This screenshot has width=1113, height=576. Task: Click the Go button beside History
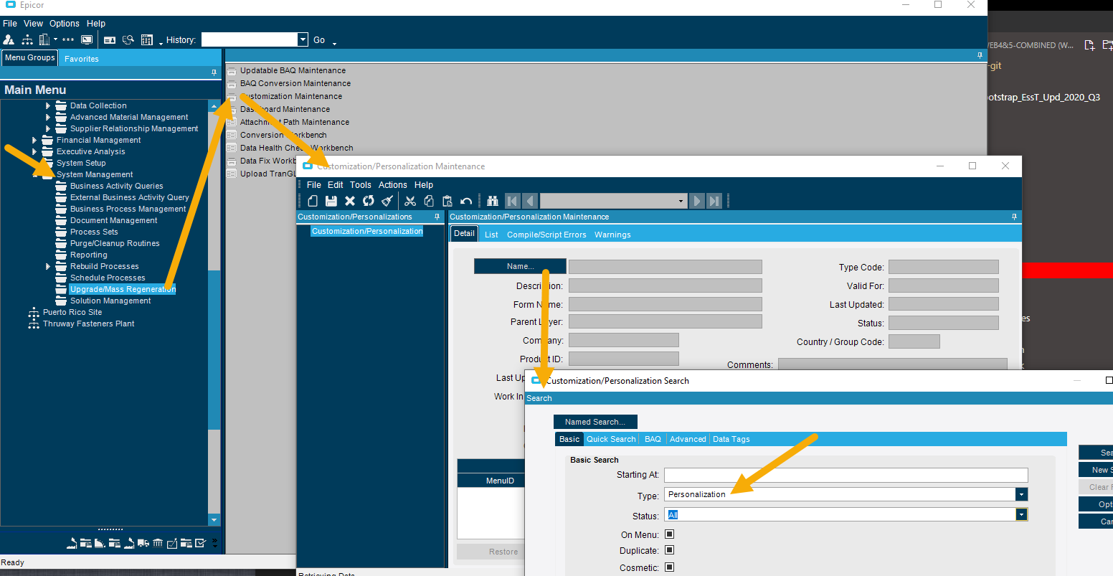(x=319, y=40)
